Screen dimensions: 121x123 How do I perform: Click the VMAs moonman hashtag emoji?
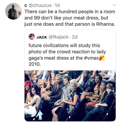102,58
